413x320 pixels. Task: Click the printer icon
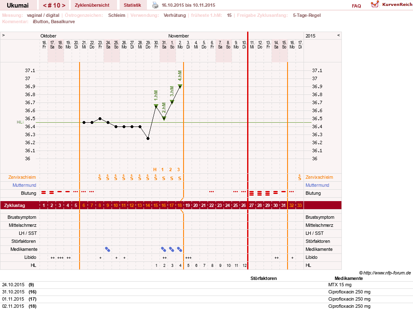155,5
